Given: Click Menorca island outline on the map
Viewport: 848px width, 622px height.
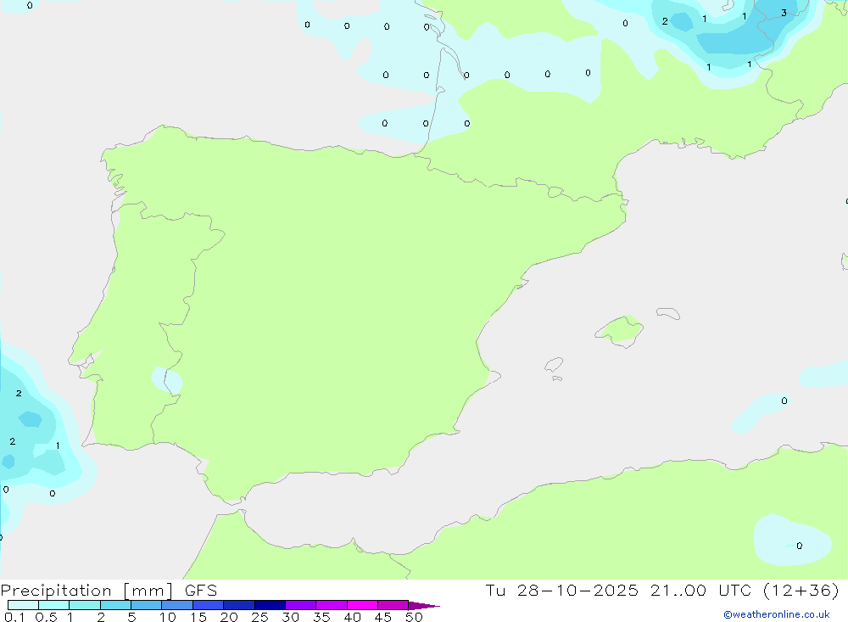Looking at the screenshot, I should [668, 313].
